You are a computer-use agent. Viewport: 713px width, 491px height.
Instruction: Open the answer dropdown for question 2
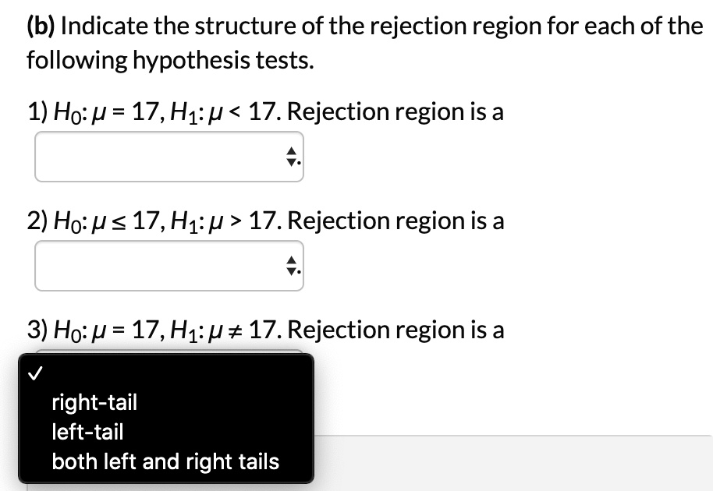point(169,265)
